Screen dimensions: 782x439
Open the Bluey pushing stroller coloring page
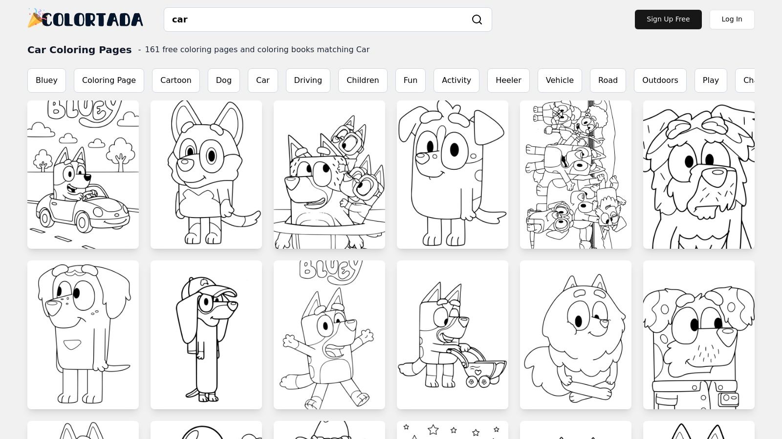(x=452, y=335)
